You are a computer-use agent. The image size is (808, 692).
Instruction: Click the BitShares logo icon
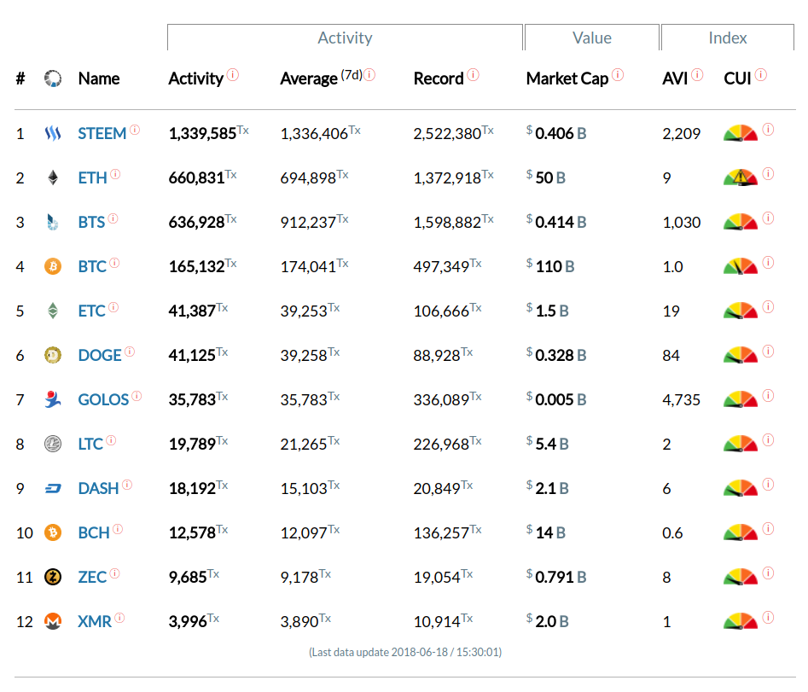coord(53,222)
